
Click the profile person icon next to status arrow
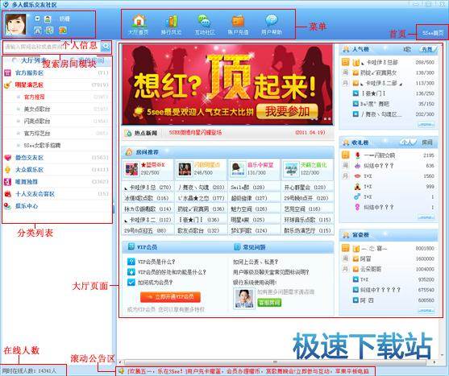pyautogui.click(x=48, y=19)
